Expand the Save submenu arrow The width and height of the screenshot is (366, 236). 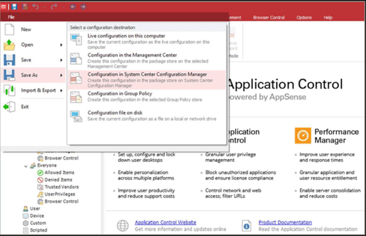coord(61,60)
